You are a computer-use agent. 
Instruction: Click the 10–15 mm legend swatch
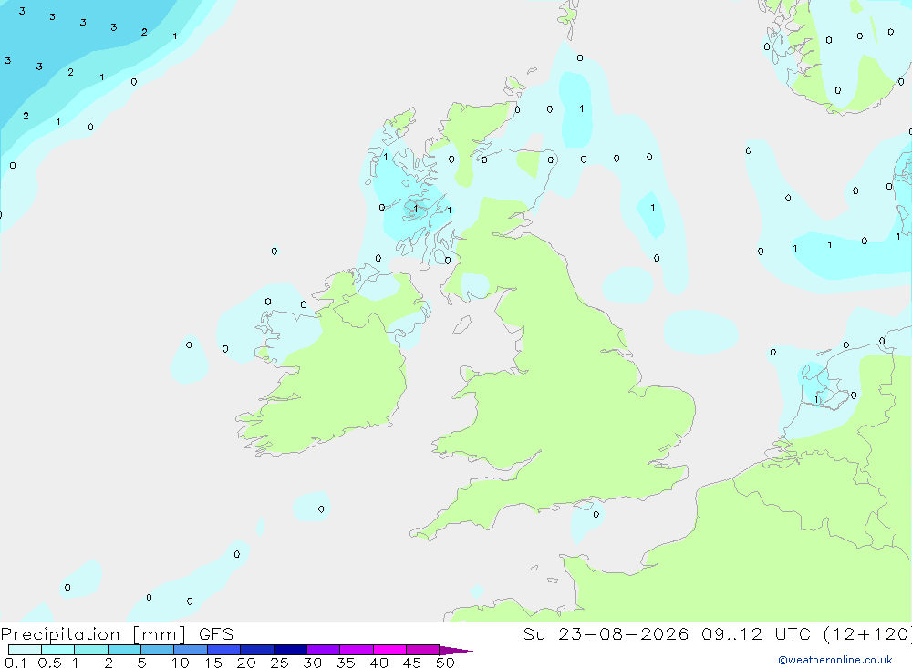(191, 650)
